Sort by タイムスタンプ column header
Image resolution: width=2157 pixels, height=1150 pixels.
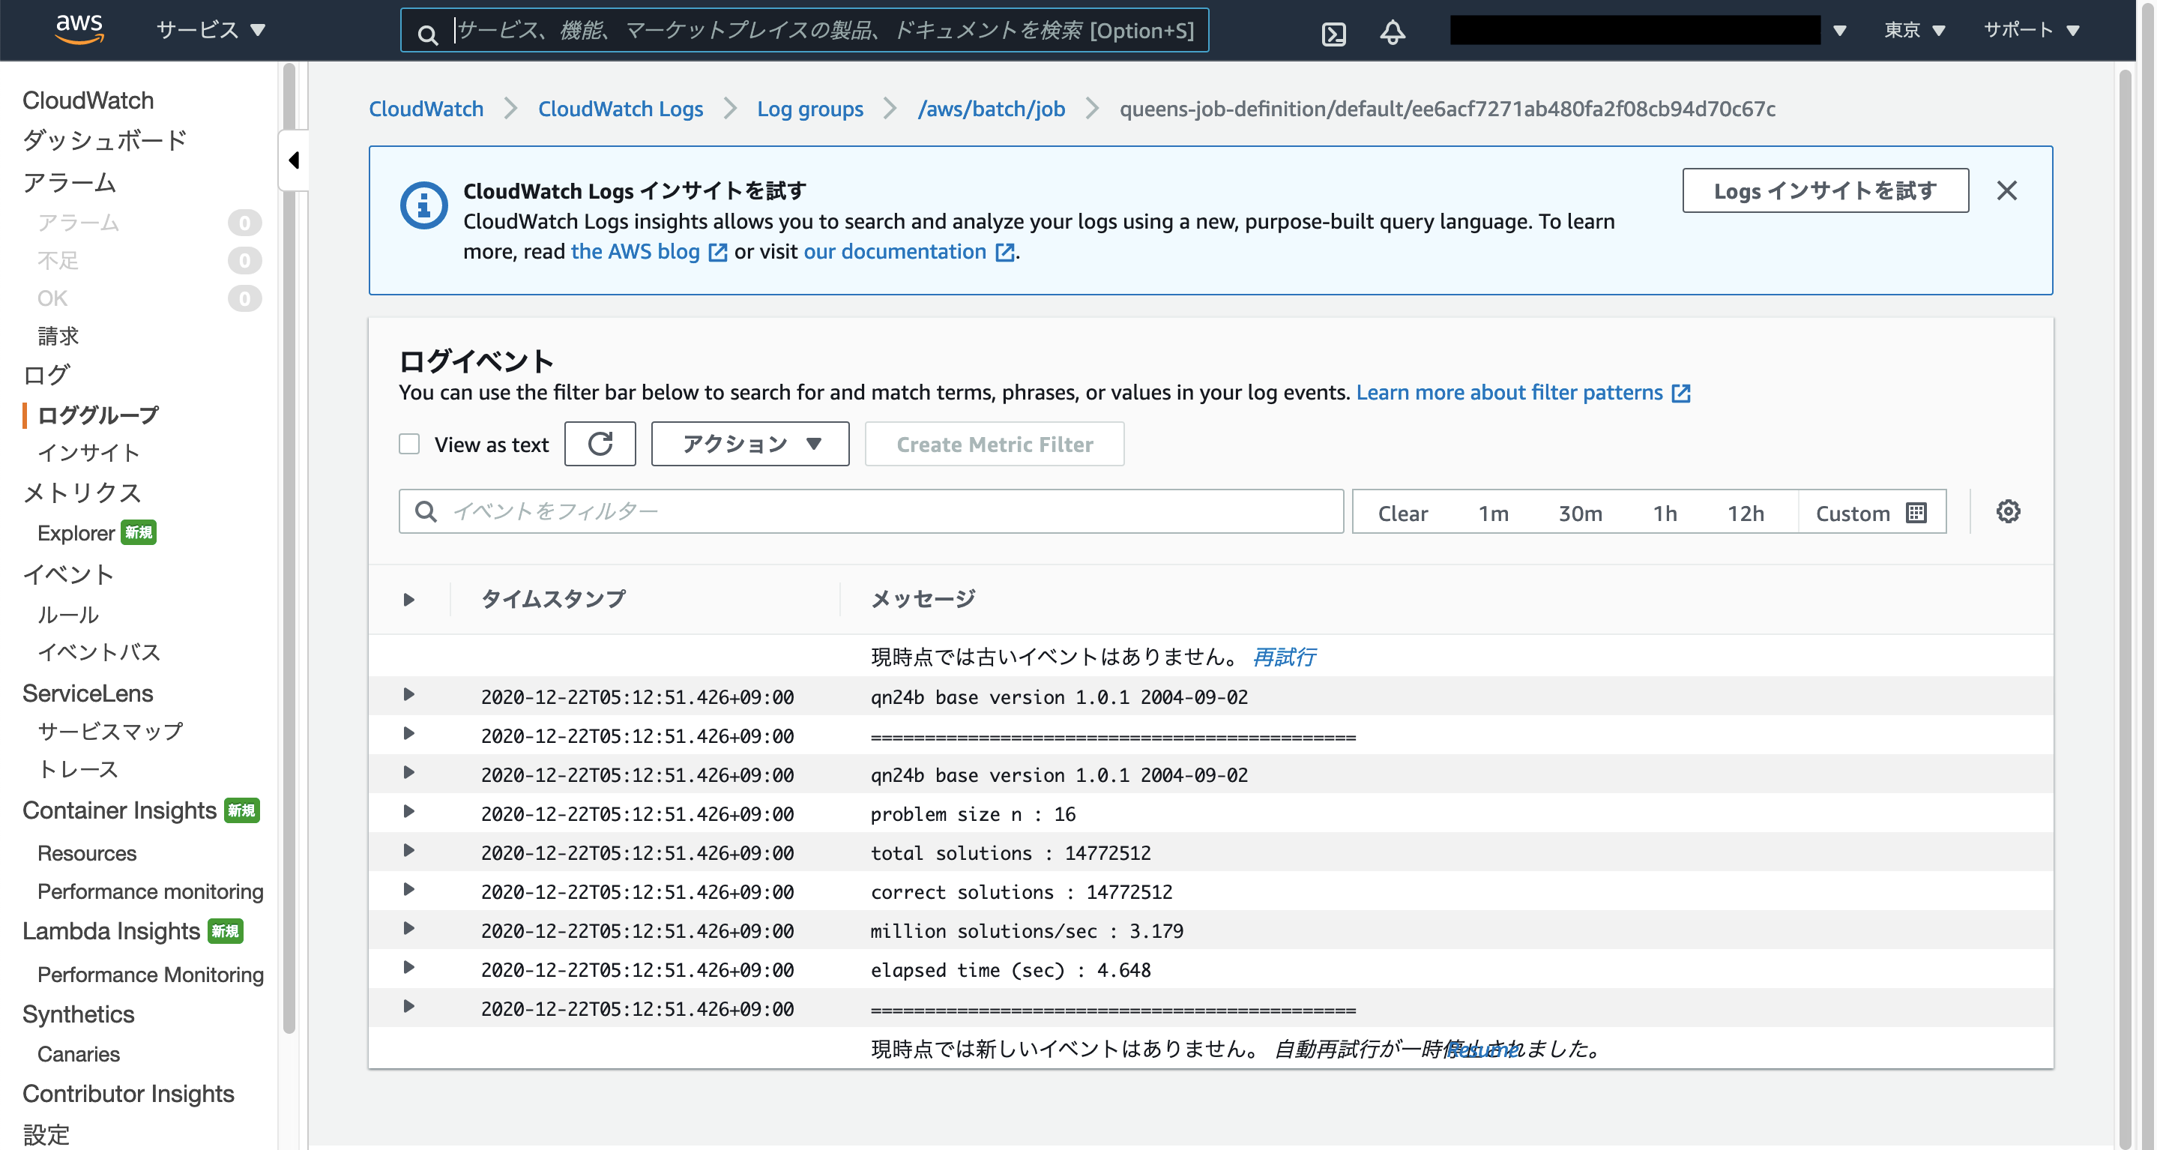tap(553, 599)
